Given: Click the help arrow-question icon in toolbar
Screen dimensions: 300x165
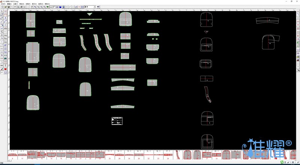Looking at the screenshot, I should coord(98,7).
